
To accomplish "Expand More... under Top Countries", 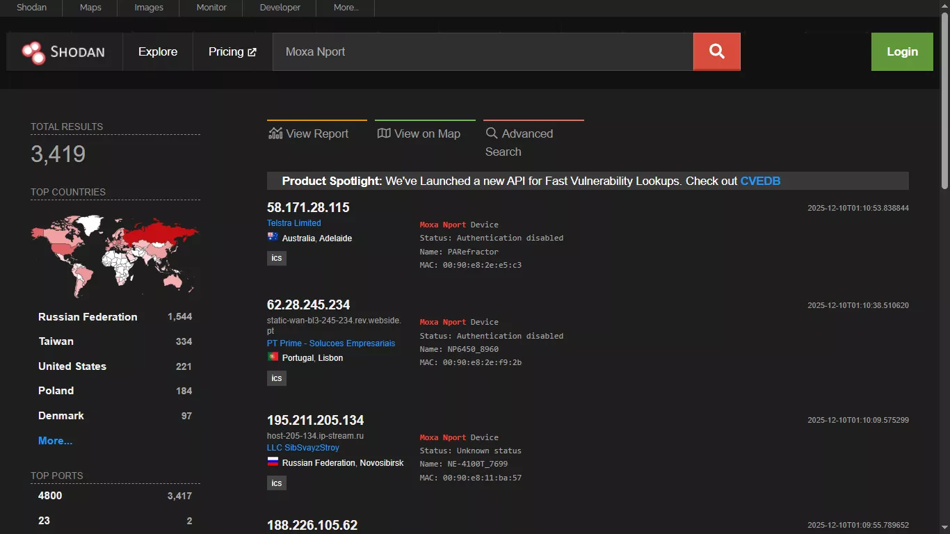I will coord(55,440).
